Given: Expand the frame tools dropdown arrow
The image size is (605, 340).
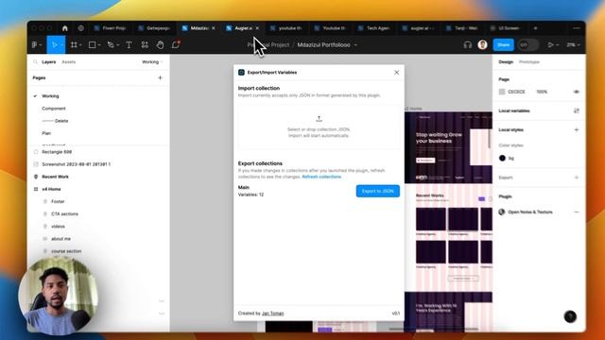Looking at the screenshot, I should point(80,45).
